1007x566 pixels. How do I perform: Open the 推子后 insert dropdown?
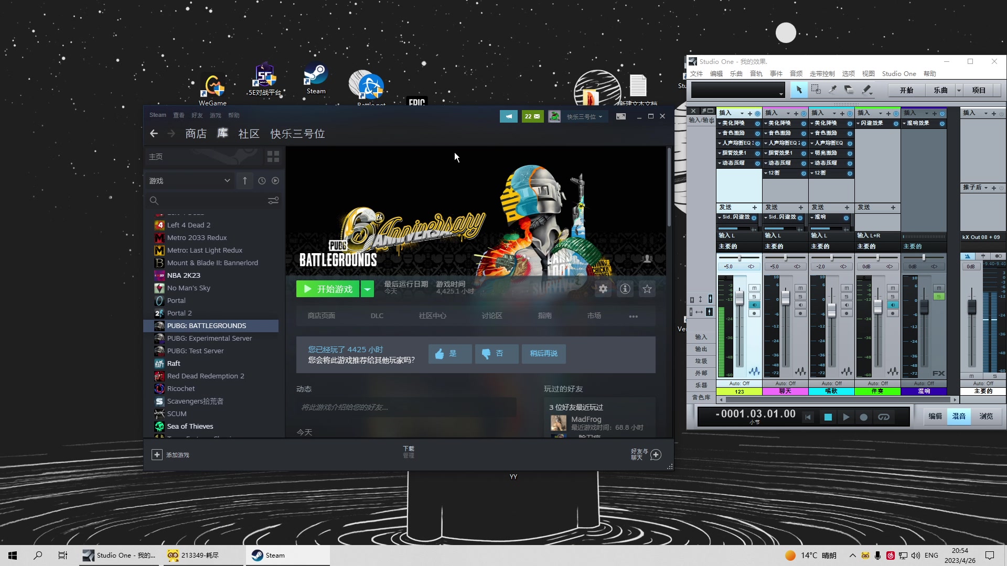(986, 188)
